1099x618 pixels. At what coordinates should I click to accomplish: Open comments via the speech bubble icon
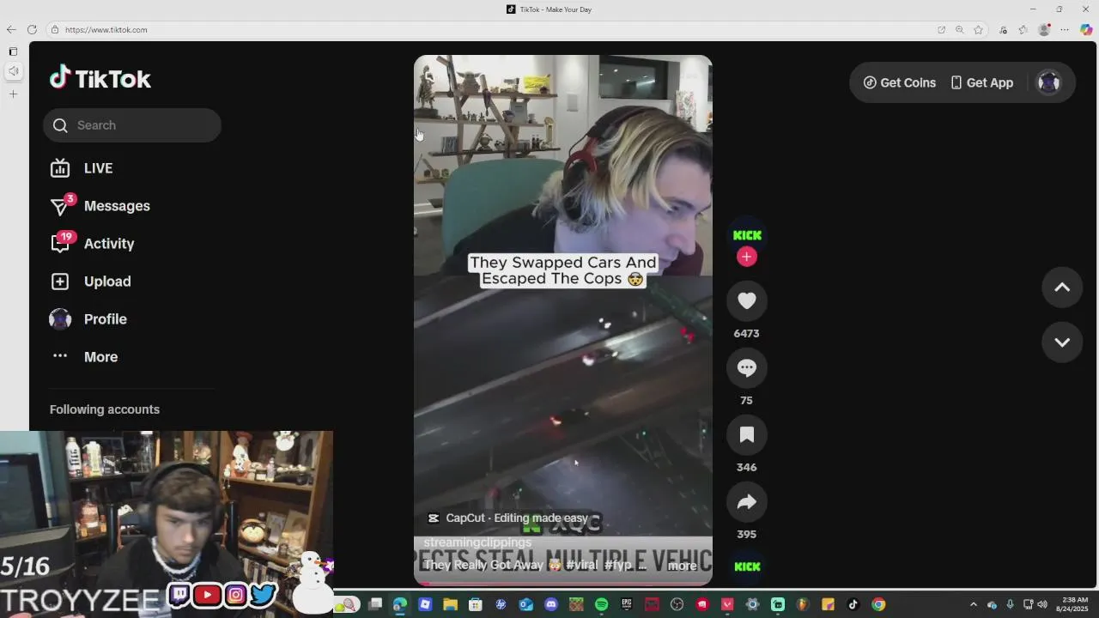747,367
